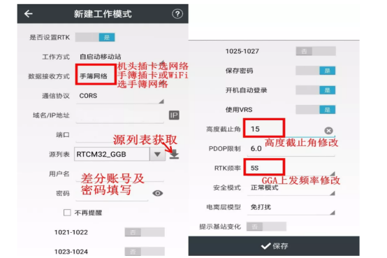
Task: Click the 保存密码 label text
Action: [x=239, y=71]
